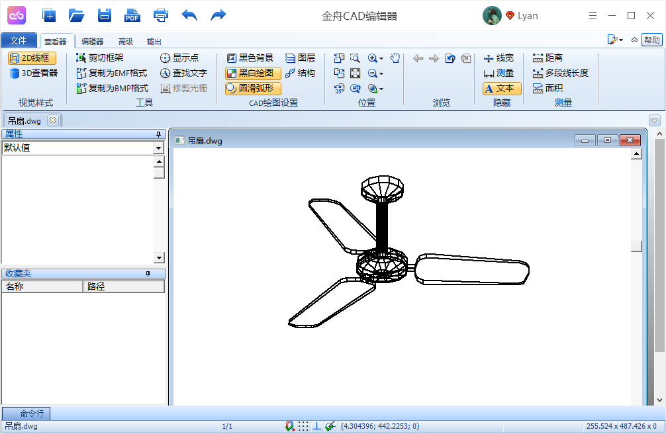Click the save file icon

pyautogui.click(x=104, y=15)
